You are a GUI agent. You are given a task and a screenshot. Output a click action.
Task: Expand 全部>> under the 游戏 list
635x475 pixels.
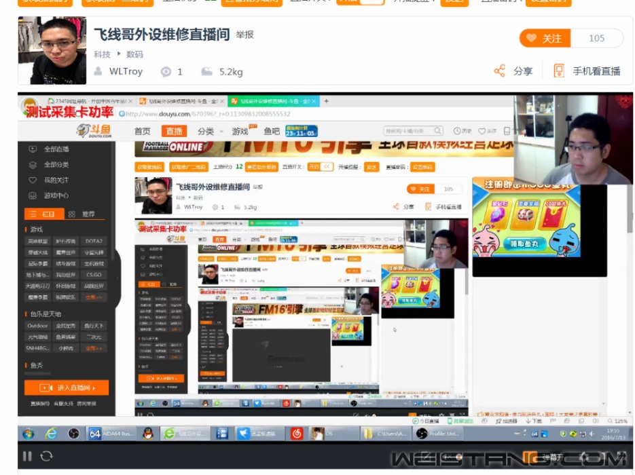tap(94, 297)
